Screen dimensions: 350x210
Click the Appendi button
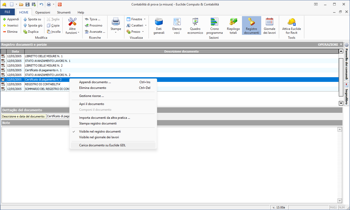click(x=11, y=19)
